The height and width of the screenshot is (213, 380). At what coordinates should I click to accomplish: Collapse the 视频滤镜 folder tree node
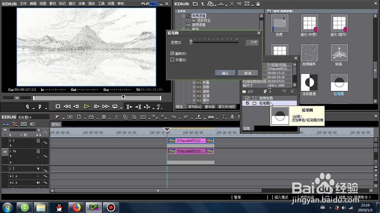click(x=184, y=16)
